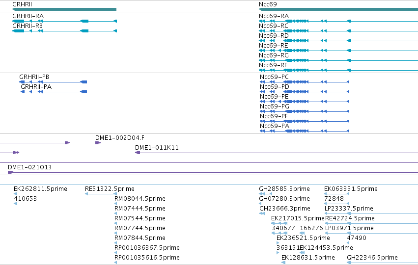Select the 410653 EST label
This screenshot has height=265, width=418.
click(26, 199)
